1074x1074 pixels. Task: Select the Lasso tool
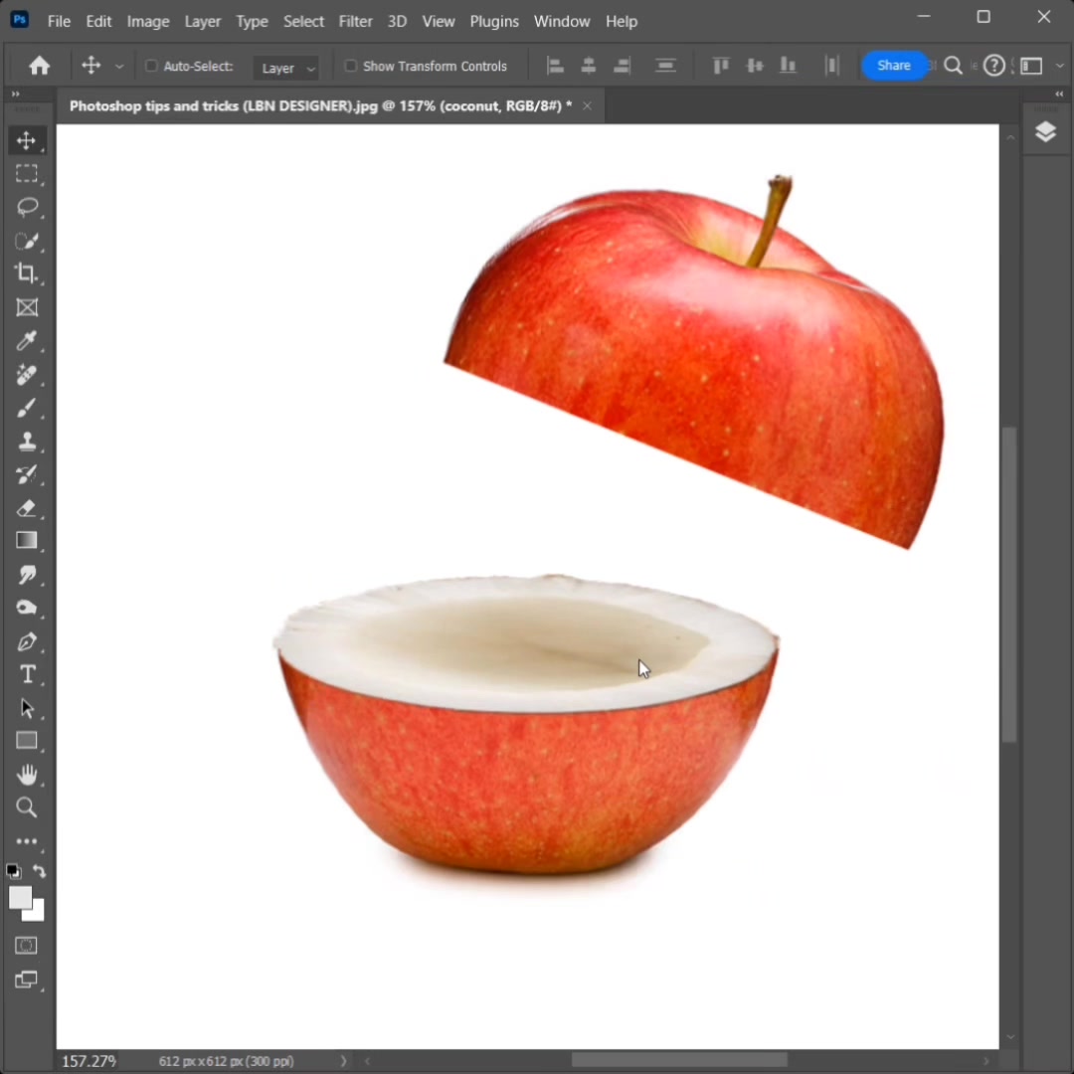click(x=27, y=207)
